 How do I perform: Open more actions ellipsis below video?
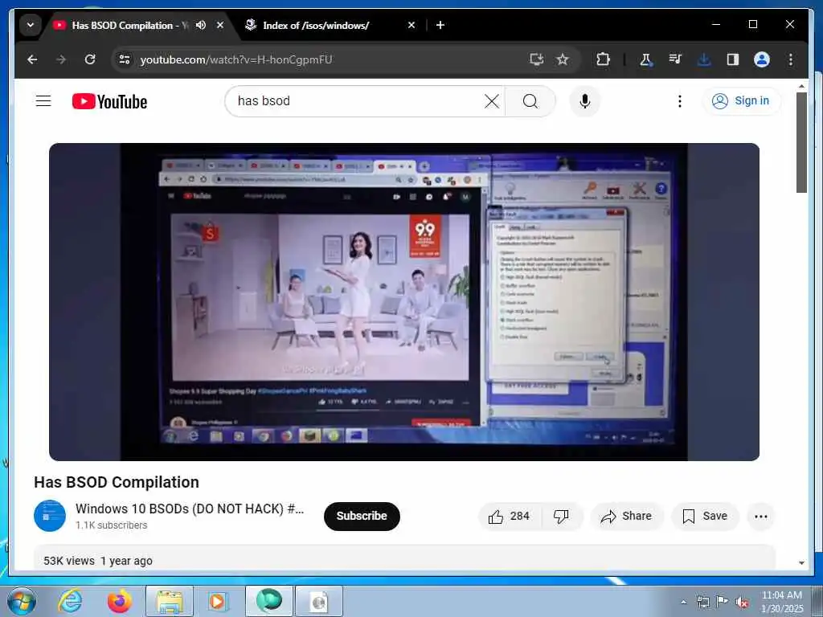tap(761, 517)
